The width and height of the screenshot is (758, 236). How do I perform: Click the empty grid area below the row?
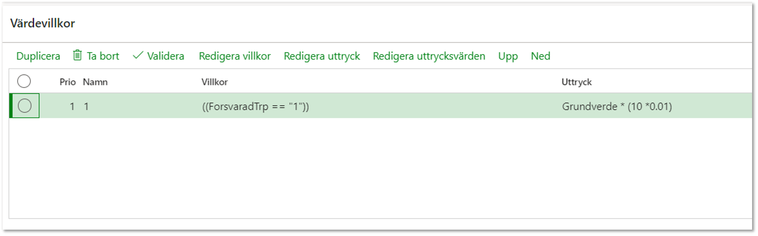point(380,168)
